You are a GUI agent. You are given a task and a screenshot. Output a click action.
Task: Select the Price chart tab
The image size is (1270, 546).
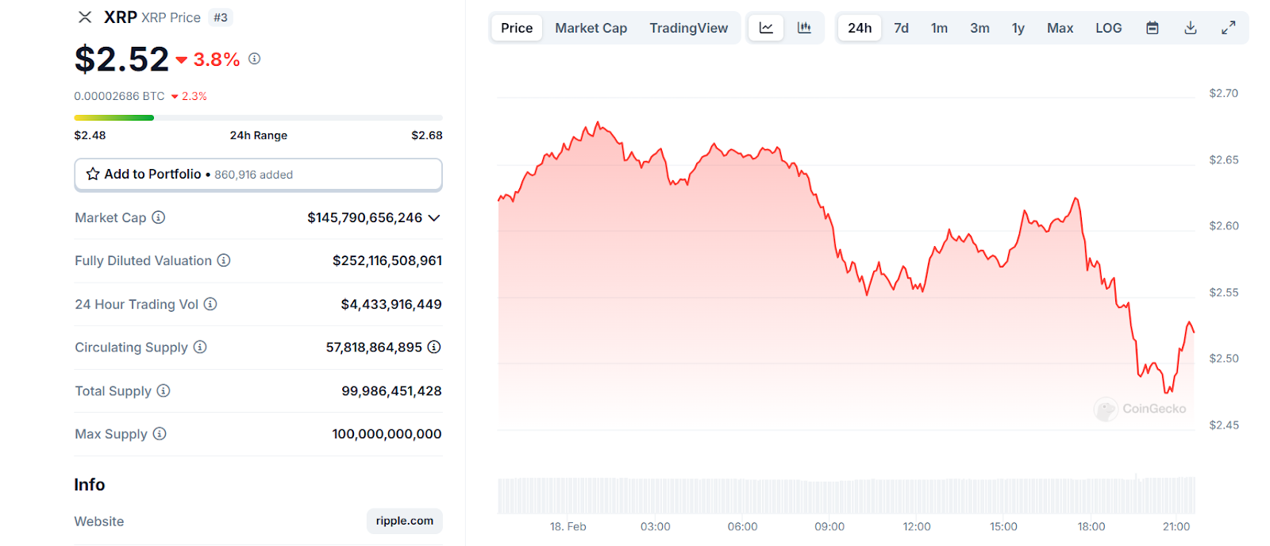517,28
